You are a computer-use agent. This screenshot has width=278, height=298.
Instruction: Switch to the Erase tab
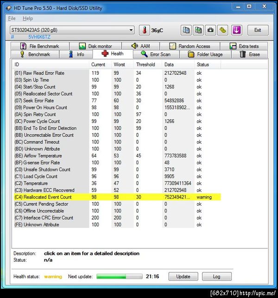[250, 54]
